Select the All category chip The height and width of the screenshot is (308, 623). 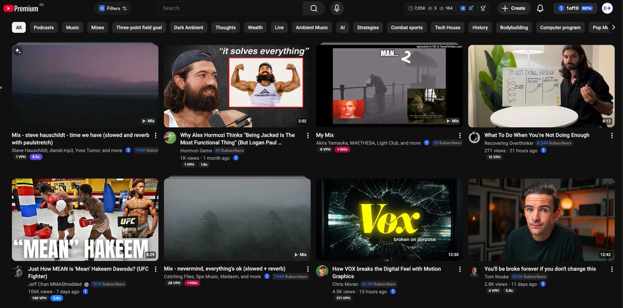click(x=19, y=28)
